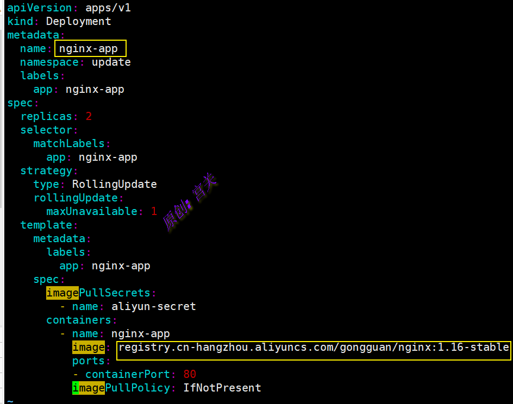
Task: Select the Deployment kind value
Action: tap(78, 21)
